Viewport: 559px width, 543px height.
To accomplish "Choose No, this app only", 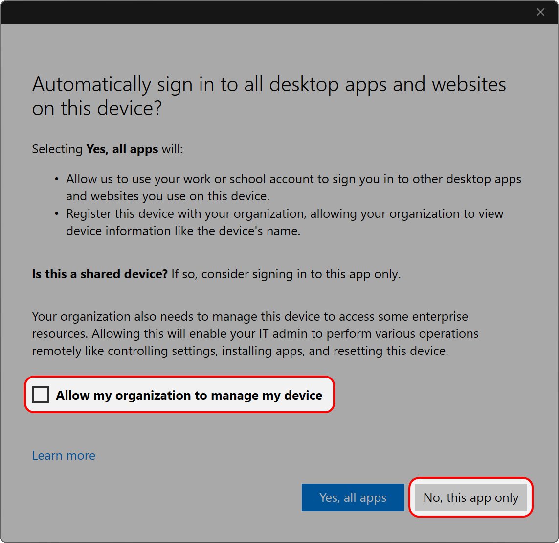I will click(x=470, y=498).
